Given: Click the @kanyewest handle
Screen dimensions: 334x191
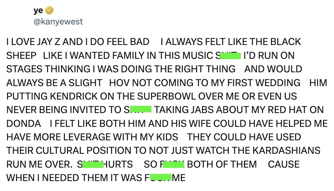Looking at the screenshot, I should tap(58, 22).
